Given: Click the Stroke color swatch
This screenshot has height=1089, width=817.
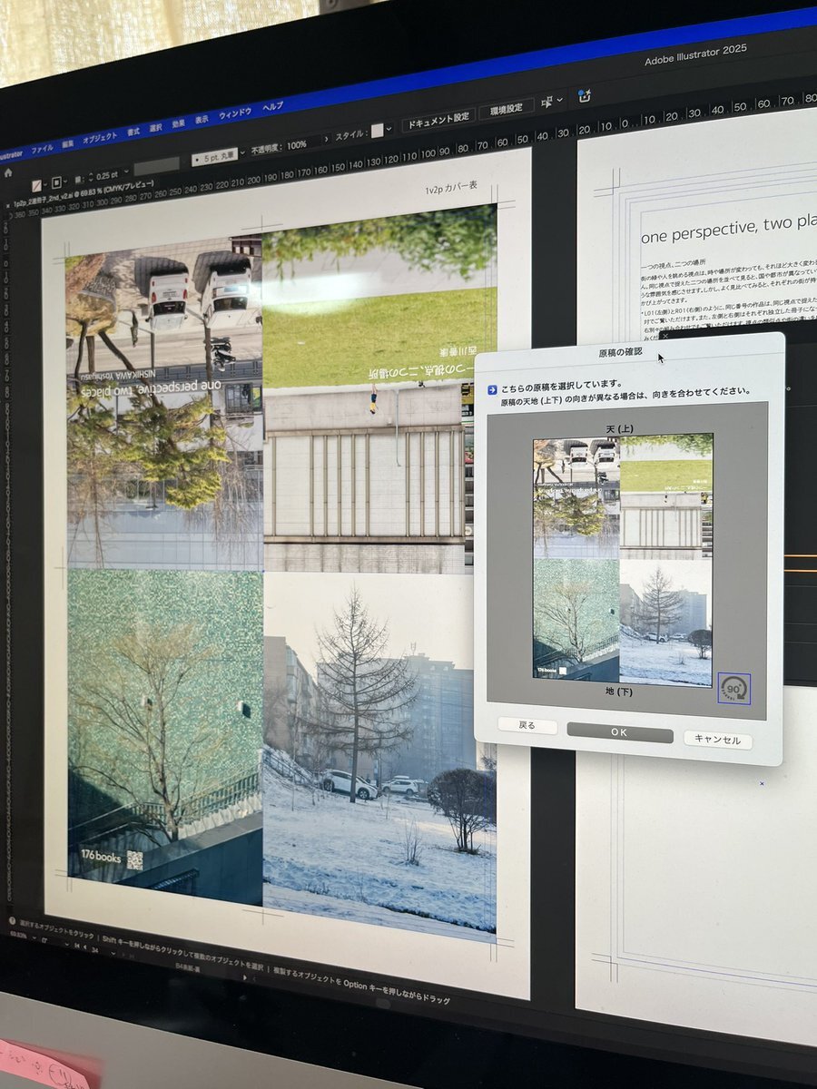Looking at the screenshot, I should 57,181.
